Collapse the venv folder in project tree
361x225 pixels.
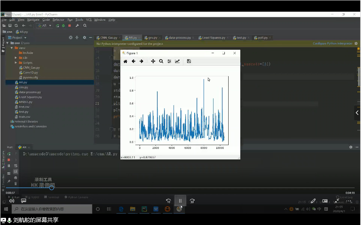tap(12, 48)
